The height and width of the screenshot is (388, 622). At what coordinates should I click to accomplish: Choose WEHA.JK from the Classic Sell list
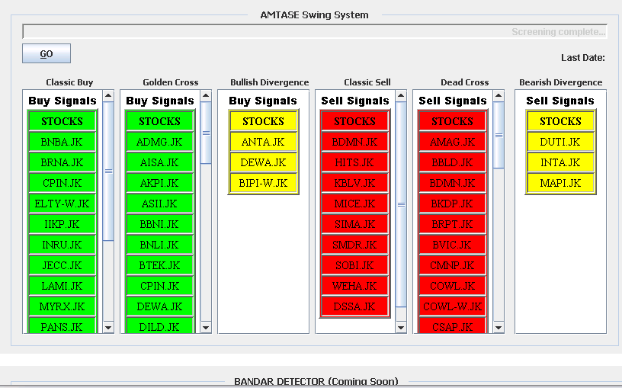click(354, 286)
